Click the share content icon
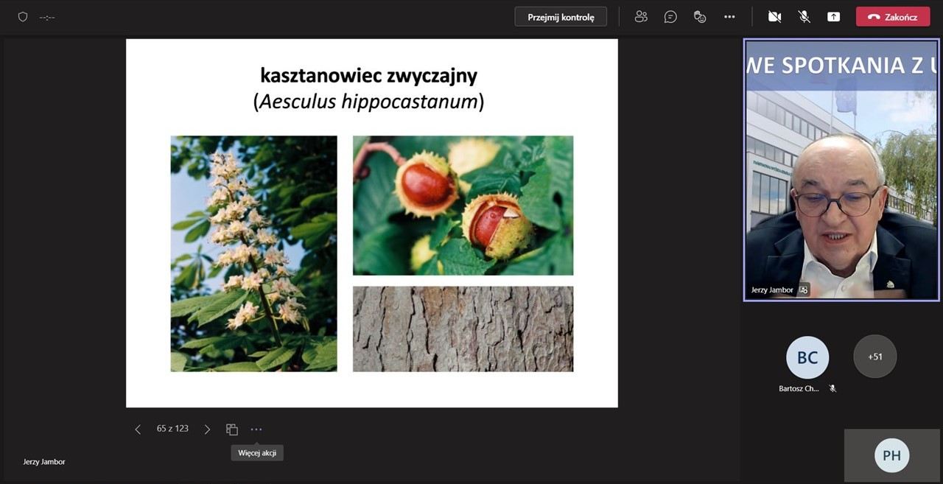Viewport: 943px width, 484px height. 833,17
